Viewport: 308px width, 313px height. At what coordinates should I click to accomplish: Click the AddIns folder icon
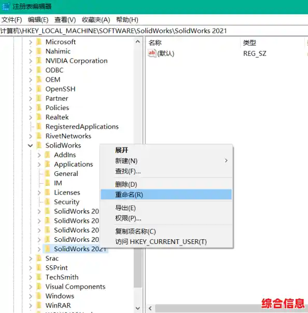[x=48, y=155]
